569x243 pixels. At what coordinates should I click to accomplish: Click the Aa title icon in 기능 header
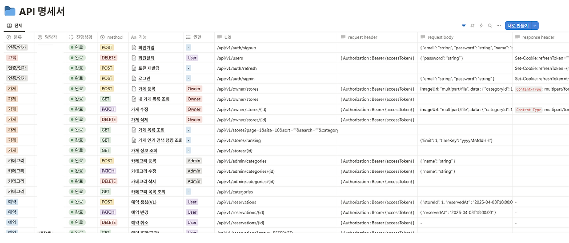pos(133,37)
